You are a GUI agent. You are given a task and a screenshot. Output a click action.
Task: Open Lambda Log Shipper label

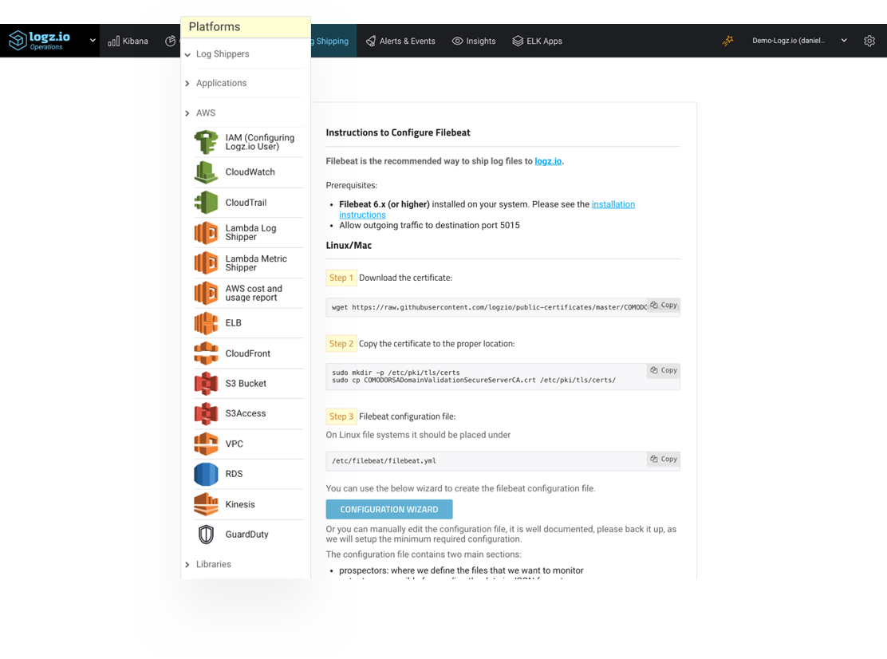click(x=250, y=232)
